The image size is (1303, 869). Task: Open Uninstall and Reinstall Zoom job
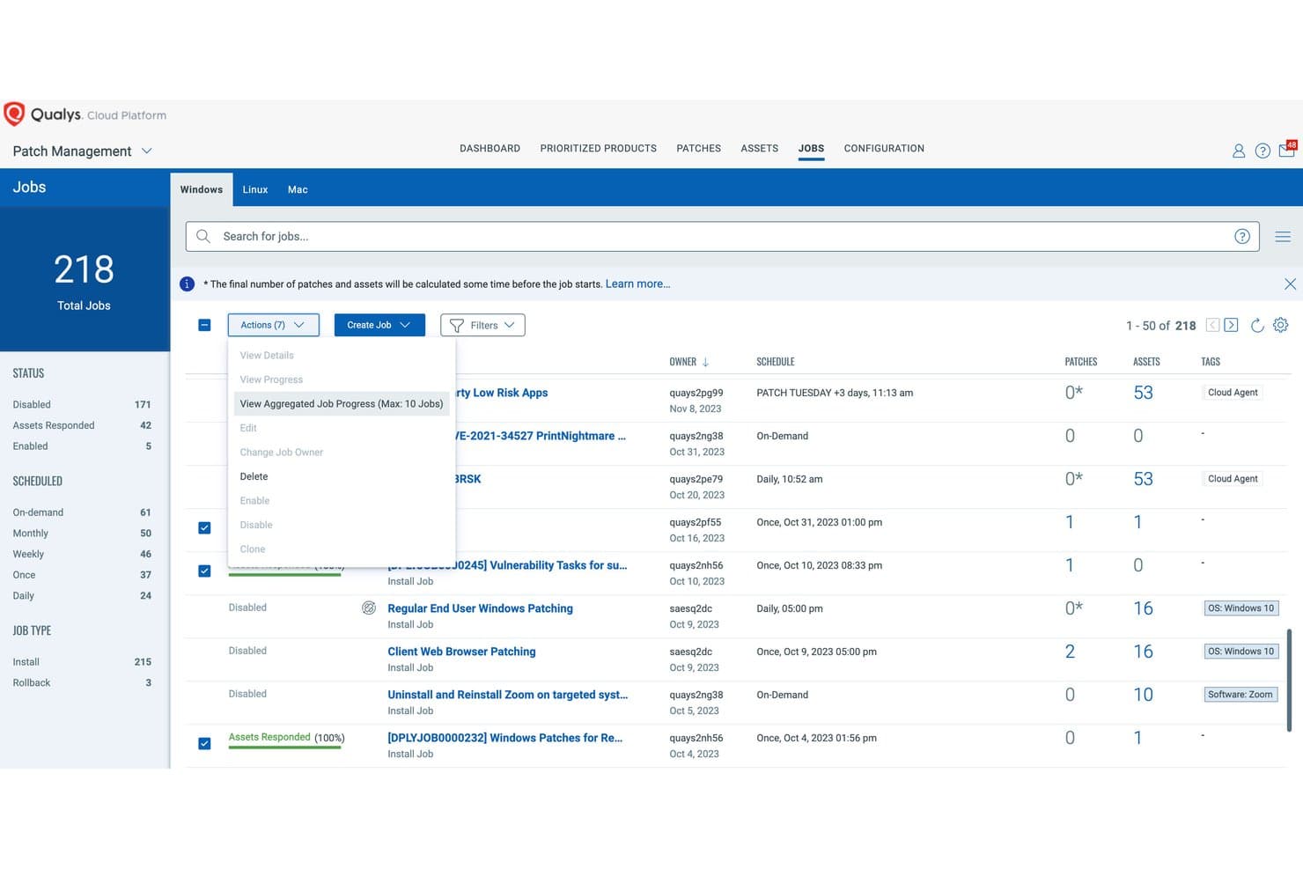point(508,695)
